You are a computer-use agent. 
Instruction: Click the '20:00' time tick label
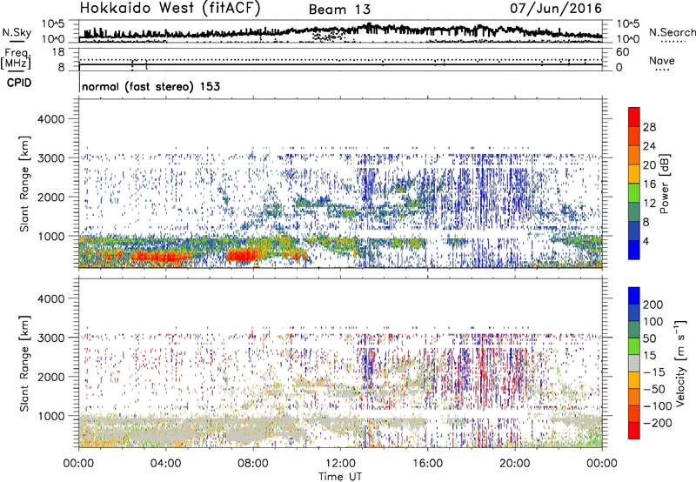pyautogui.click(x=514, y=464)
